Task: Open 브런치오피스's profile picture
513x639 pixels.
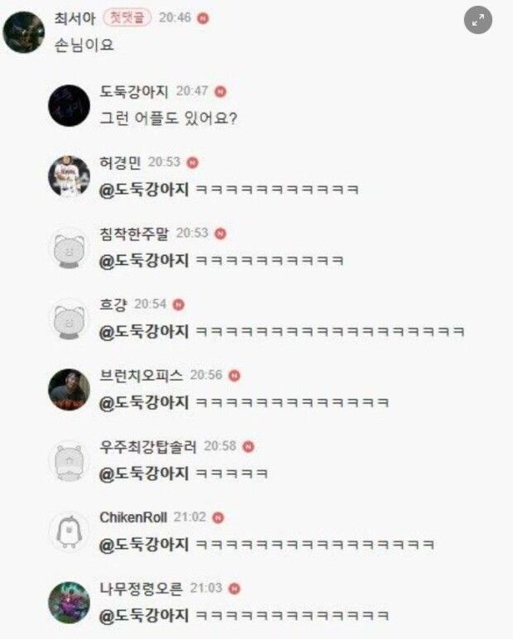Action: (x=69, y=390)
